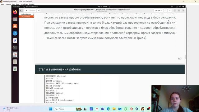Open Task View icon in Windows taskbar
Screen dimensions: 199x112
(85, 109)
